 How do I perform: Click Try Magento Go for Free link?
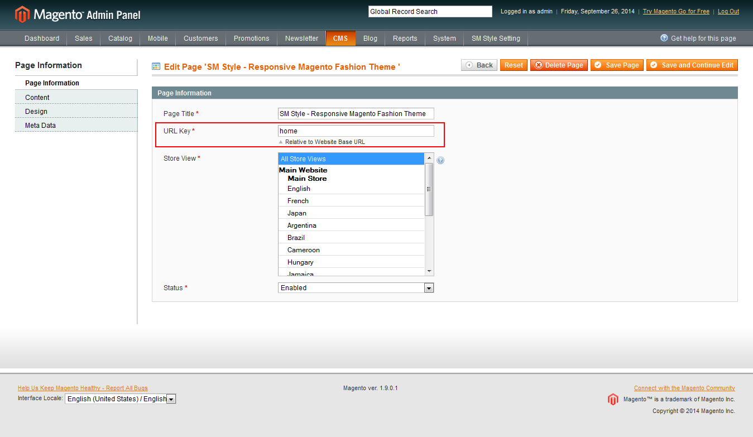click(x=676, y=11)
